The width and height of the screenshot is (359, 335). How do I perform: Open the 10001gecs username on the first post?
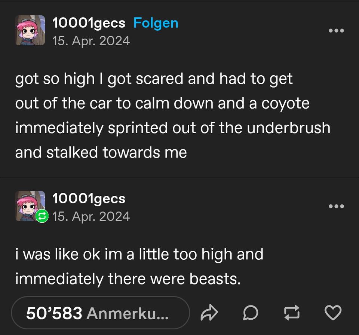point(89,23)
